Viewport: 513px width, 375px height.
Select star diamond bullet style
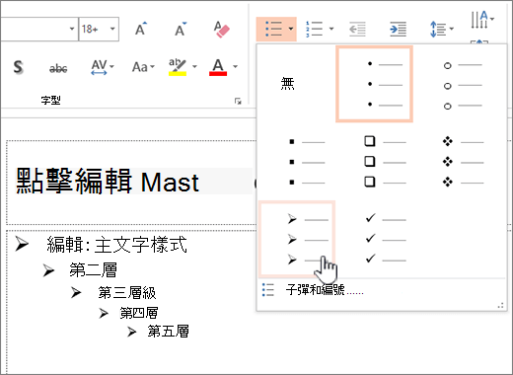[463, 162]
